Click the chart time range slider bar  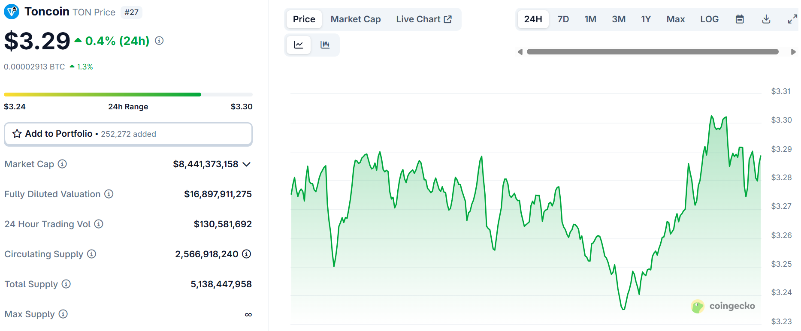652,52
